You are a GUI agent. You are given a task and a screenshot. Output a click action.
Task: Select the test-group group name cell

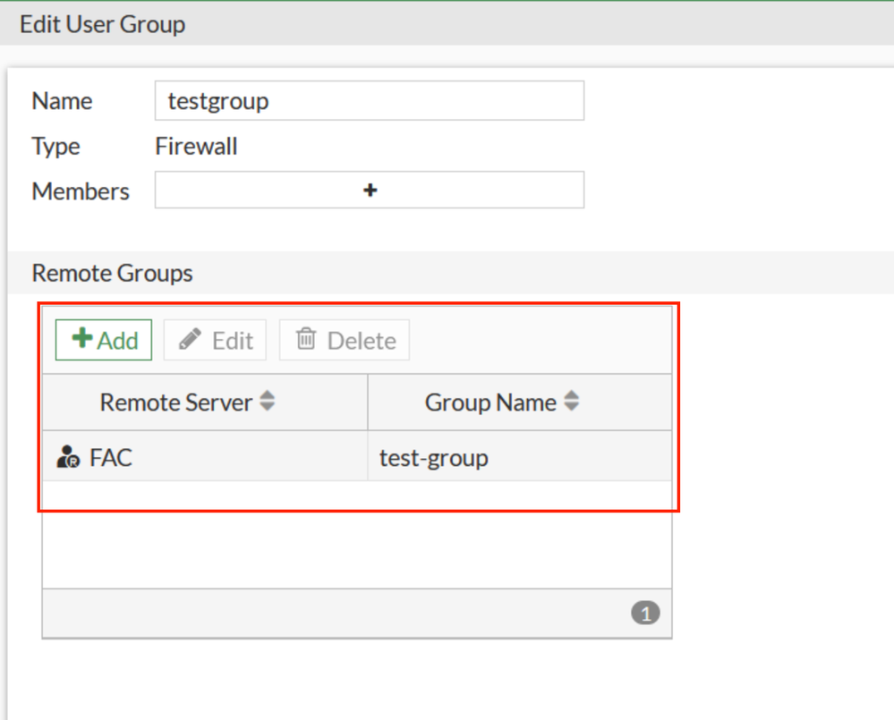click(434, 458)
